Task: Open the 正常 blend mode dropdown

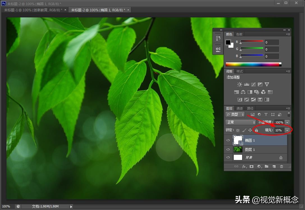Action: 240,122
